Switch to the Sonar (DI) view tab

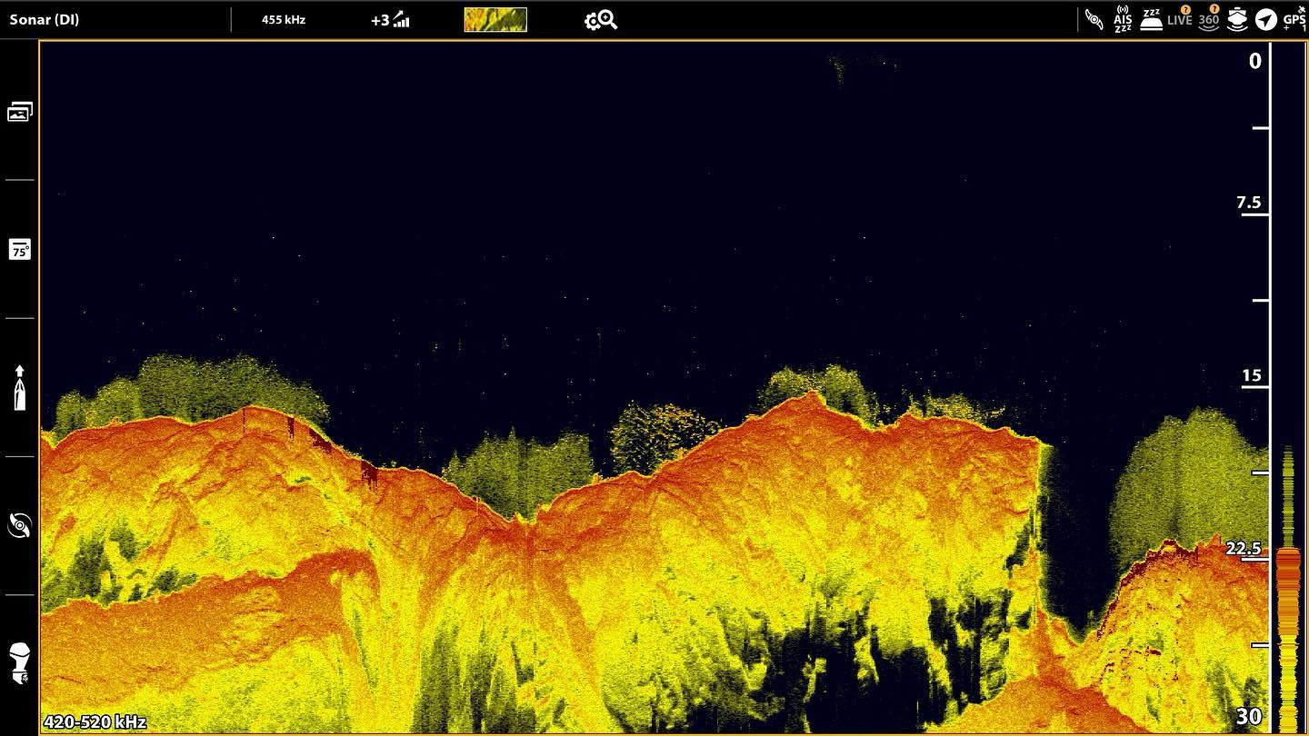tap(45, 19)
